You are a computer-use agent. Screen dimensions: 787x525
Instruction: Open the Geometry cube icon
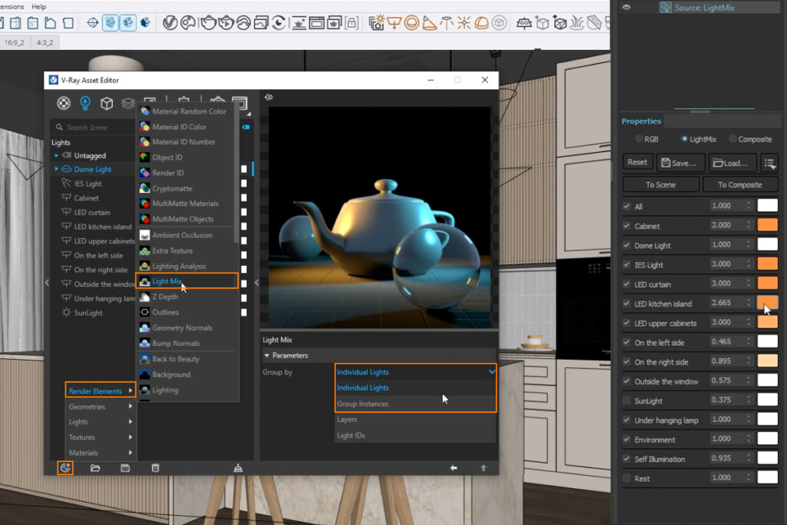click(107, 103)
